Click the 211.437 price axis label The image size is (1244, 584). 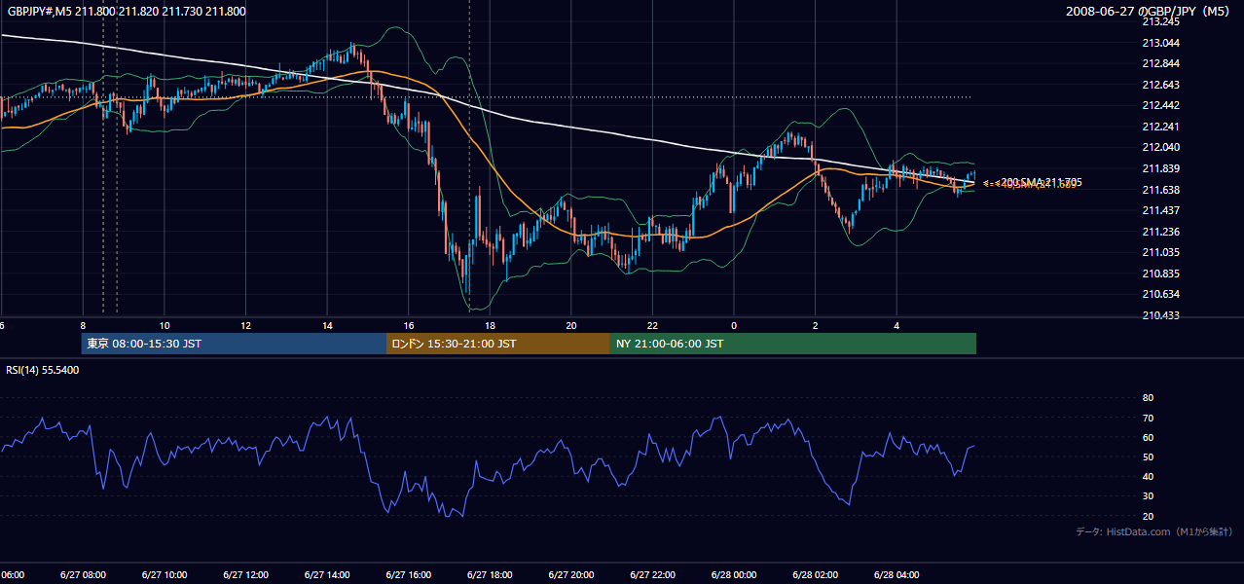[1160, 210]
